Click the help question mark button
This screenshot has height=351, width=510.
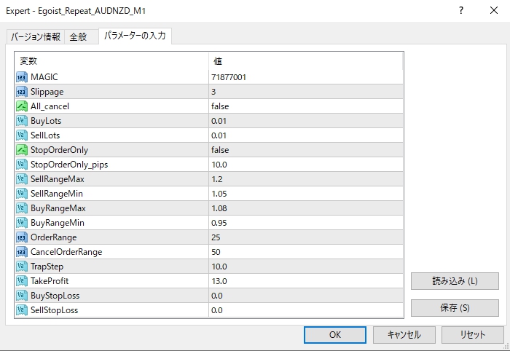pos(460,12)
